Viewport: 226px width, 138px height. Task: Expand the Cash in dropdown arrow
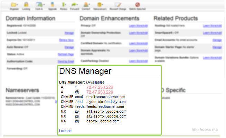tap(44, 5)
